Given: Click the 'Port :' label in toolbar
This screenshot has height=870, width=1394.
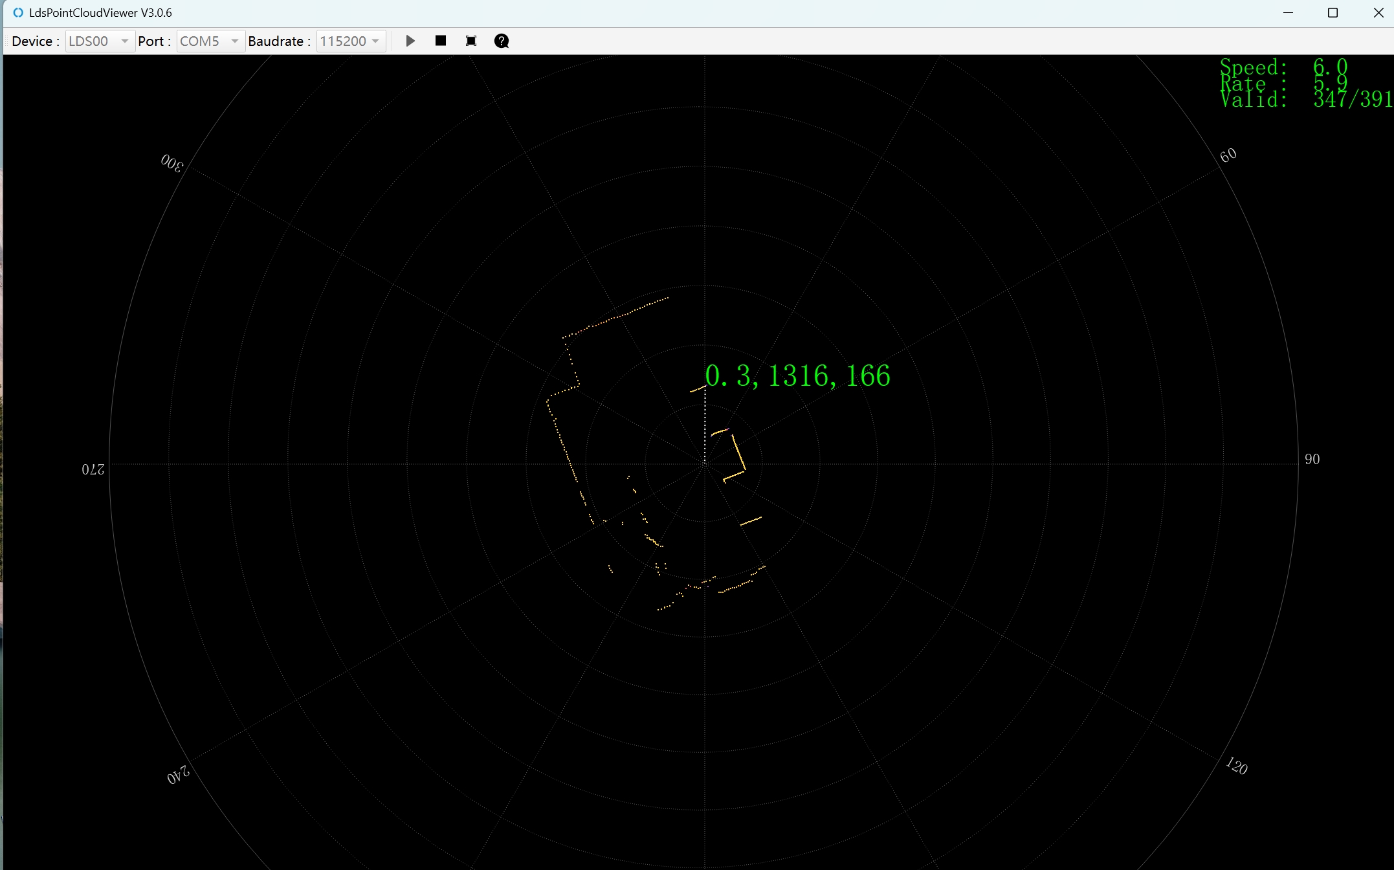Looking at the screenshot, I should click(x=155, y=41).
